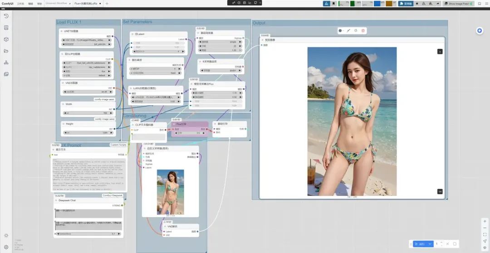Click the blue floating assistant icon at right edge

[480, 31]
